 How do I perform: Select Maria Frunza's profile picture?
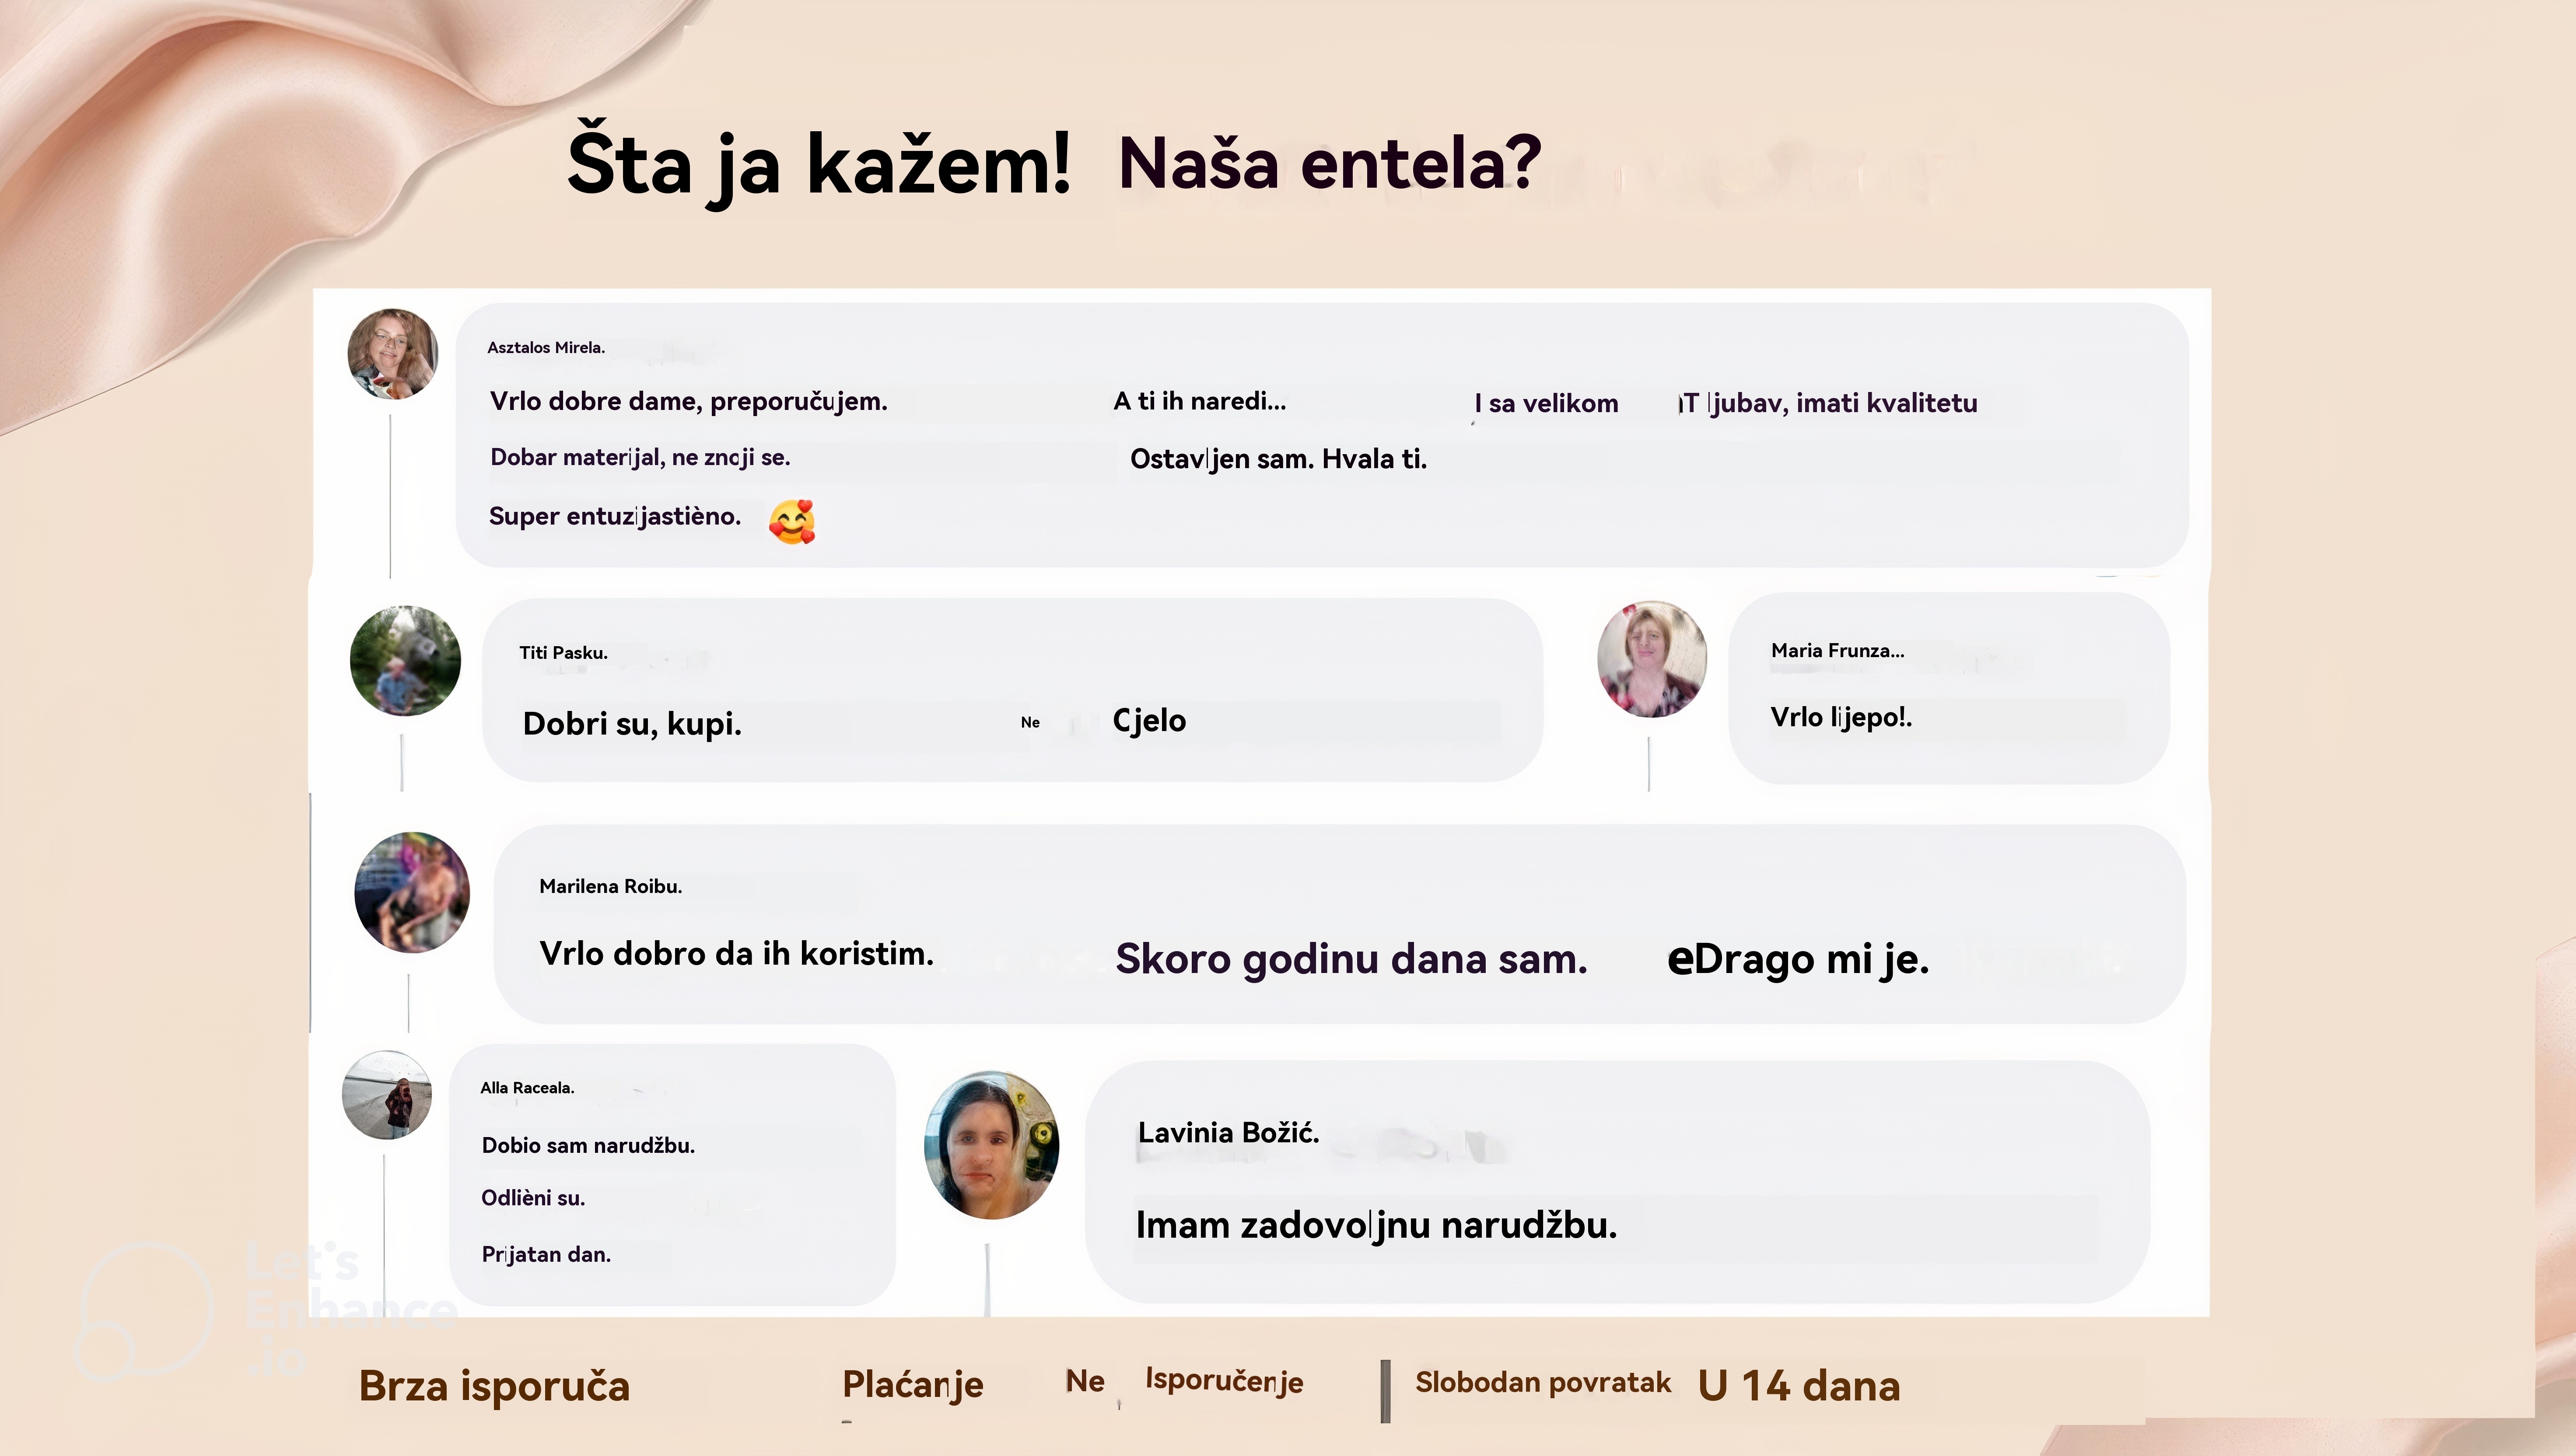(x=1652, y=659)
